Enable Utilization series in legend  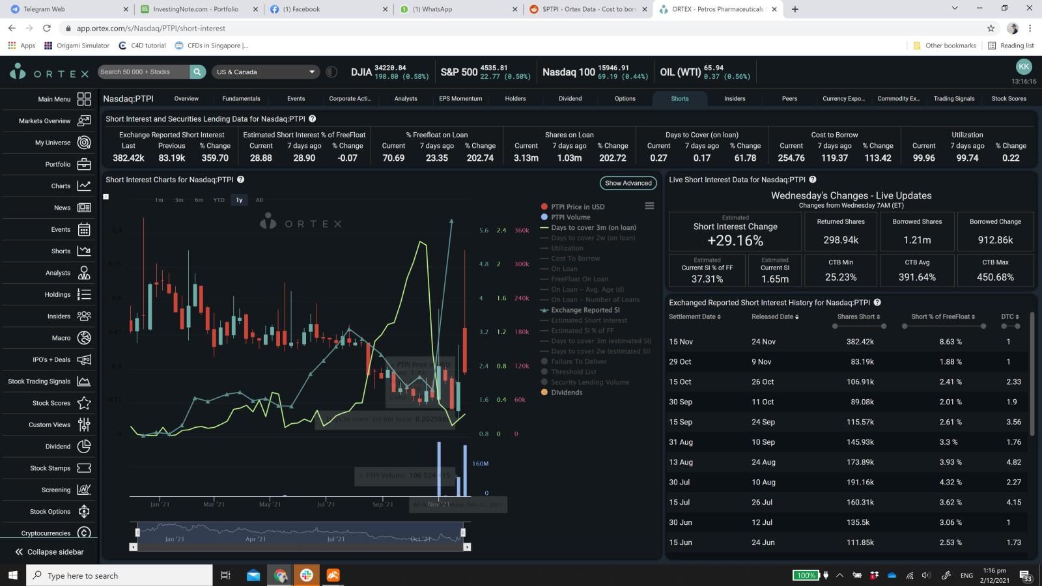click(567, 248)
